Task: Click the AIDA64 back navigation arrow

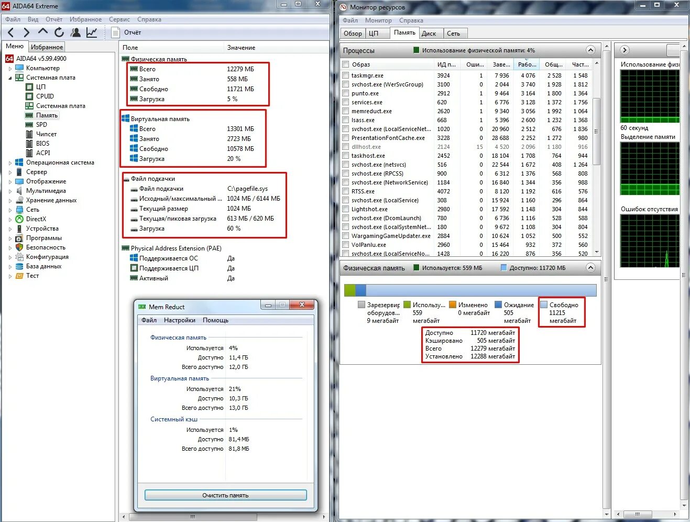Action: coord(11,32)
